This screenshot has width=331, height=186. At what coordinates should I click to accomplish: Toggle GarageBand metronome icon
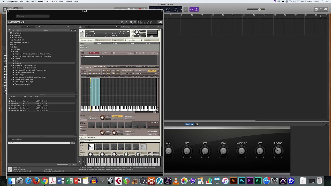coord(197,10)
